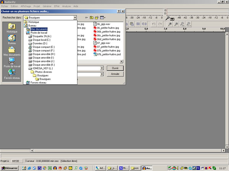Open the file type combo box arrow
229x171 pixels.
tap(102, 74)
